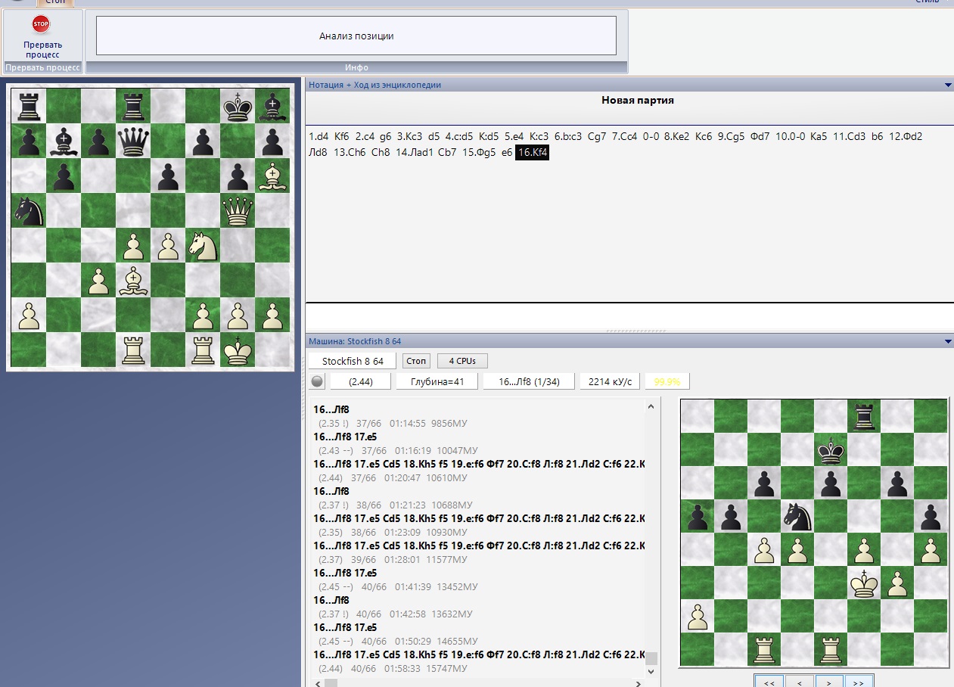Image resolution: width=954 pixels, height=687 pixels.
Task: Click the gray engine status circle indicator
Action: (x=317, y=382)
